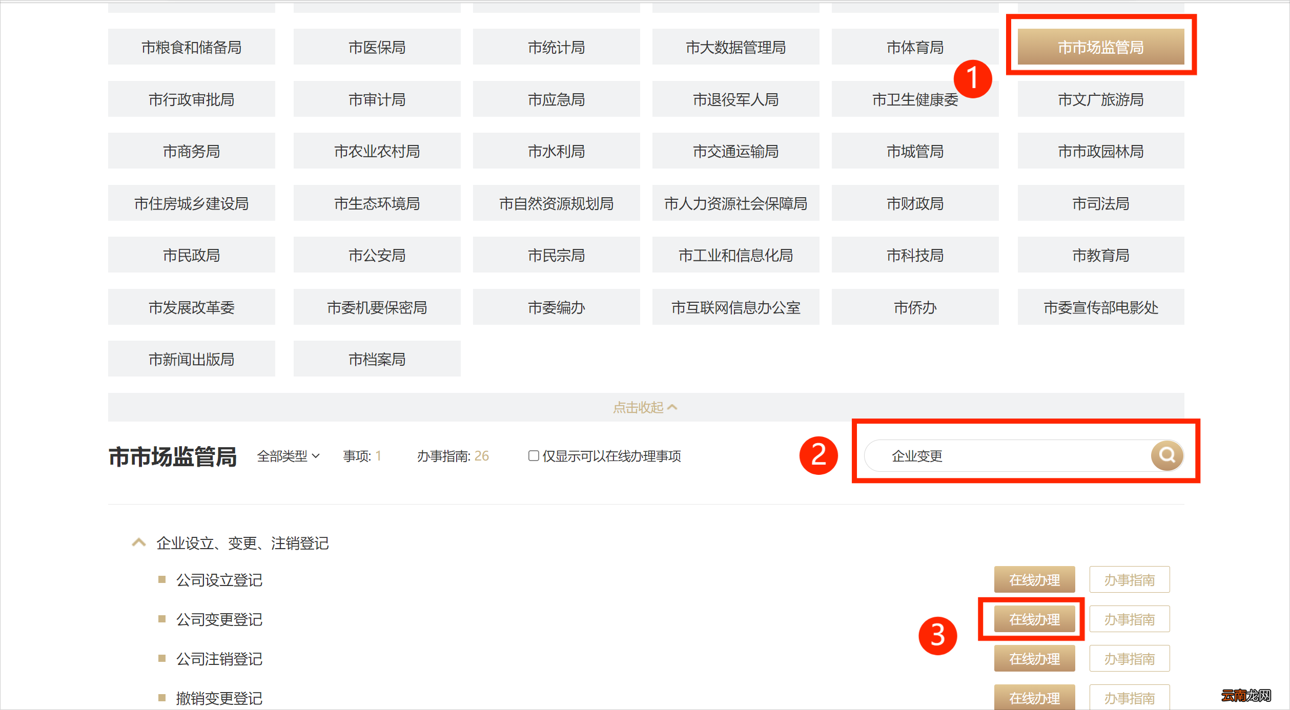Select the 市审计局 department
The image size is (1290, 710).
[x=377, y=99]
